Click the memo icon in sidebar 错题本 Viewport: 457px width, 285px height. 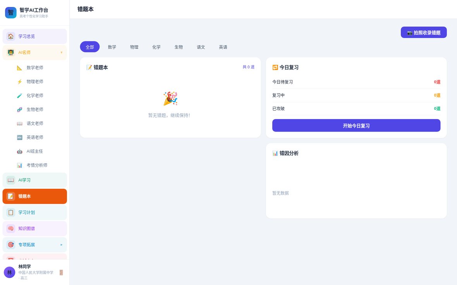coord(11,196)
